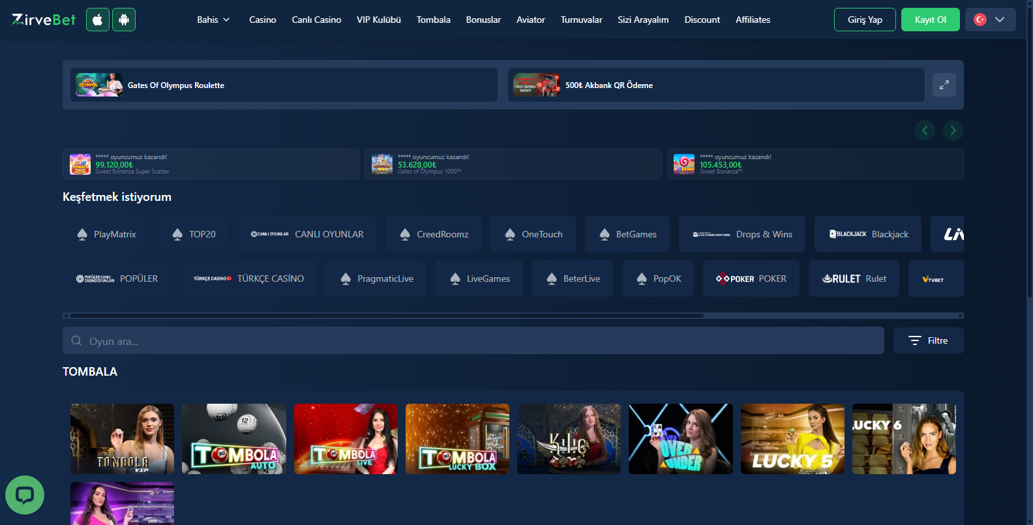The image size is (1033, 525).
Task: Open the language selector chevron
Action: pyautogui.click(x=1000, y=20)
